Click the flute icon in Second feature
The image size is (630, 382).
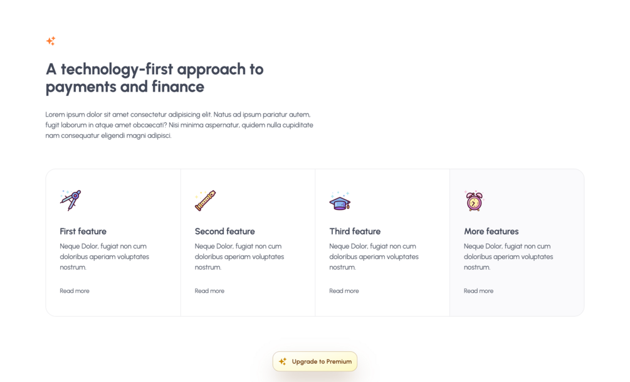click(x=206, y=200)
